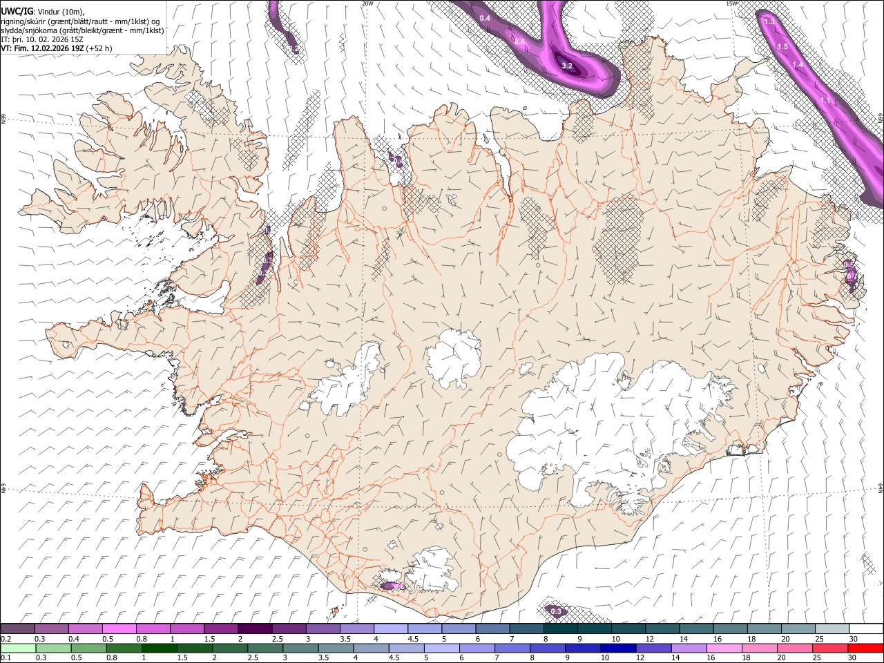884x663 pixels.
Task: Select bottom legend swatch between 16 and 18
Action: [x=723, y=648]
